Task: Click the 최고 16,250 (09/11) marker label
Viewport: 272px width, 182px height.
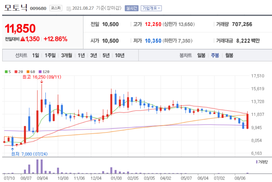Action: [42, 77]
